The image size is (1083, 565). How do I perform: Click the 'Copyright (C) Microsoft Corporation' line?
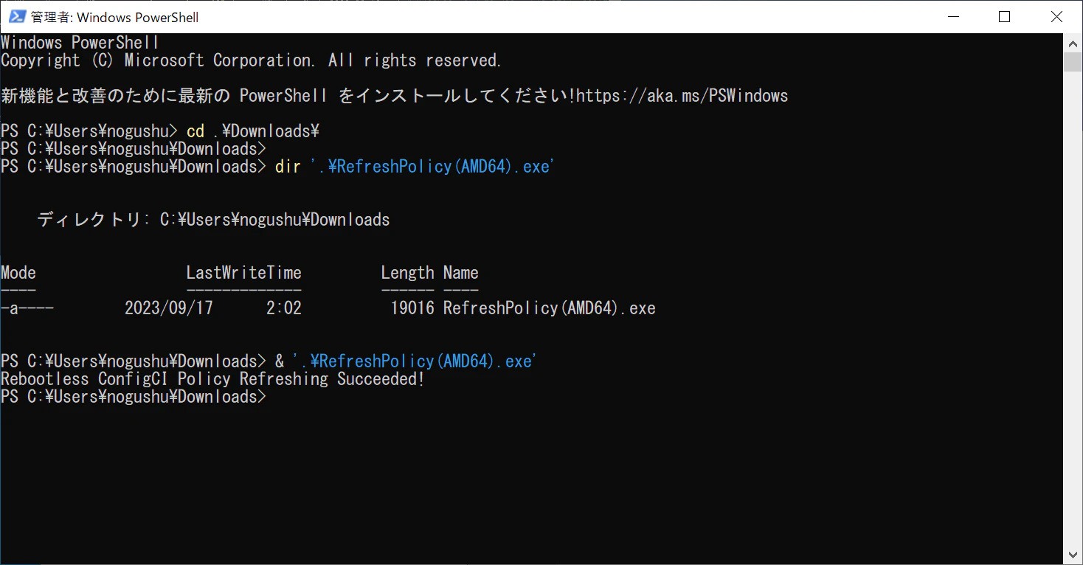(x=252, y=60)
